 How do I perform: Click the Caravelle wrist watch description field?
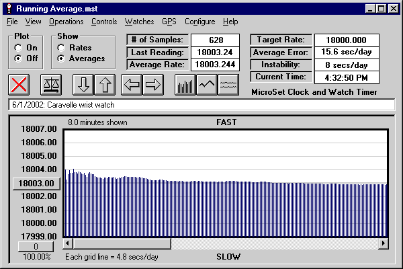coord(201,105)
